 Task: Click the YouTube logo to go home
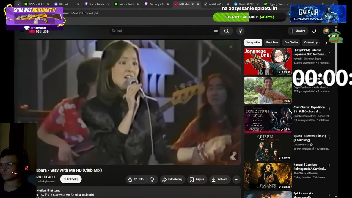39,31
